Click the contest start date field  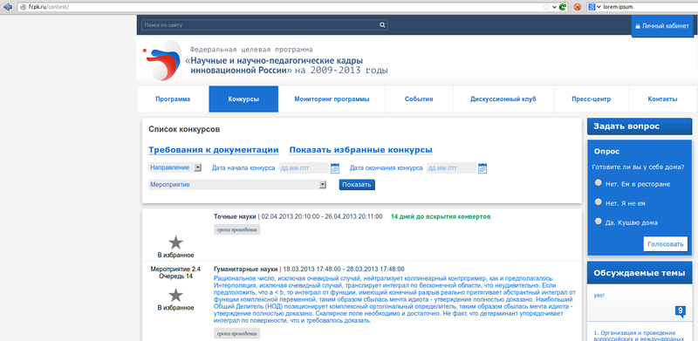(x=304, y=168)
